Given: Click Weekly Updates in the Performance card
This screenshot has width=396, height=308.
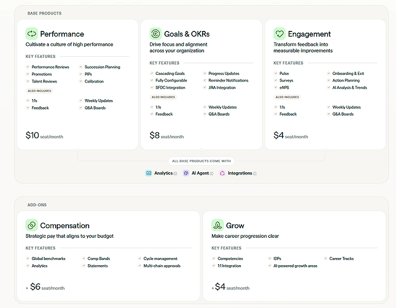Looking at the screenshot, I should (98, 101).
